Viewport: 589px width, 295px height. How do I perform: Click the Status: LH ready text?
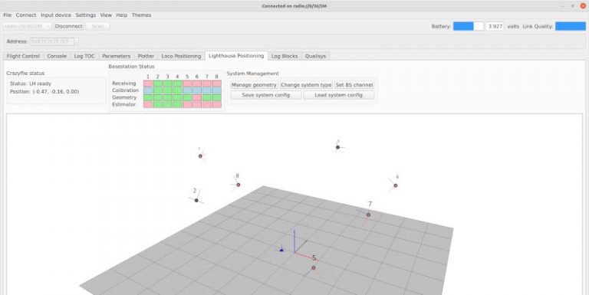coord(31,84)
